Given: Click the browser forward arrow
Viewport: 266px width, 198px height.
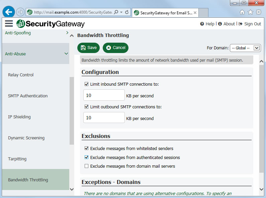Looking at the screenshot, I should tap(20, 12).
